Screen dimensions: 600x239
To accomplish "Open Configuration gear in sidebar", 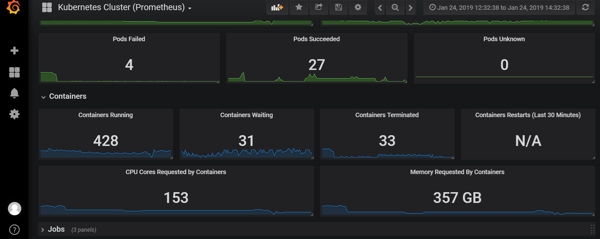I will coord(14,114).
